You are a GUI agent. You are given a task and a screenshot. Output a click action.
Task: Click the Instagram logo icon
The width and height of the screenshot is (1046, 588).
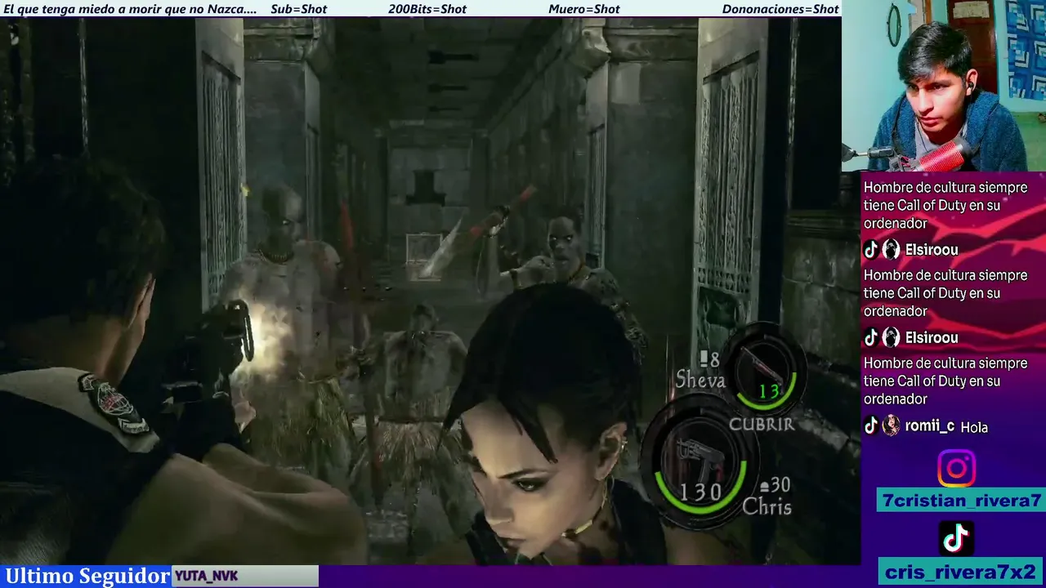point(956,469)
